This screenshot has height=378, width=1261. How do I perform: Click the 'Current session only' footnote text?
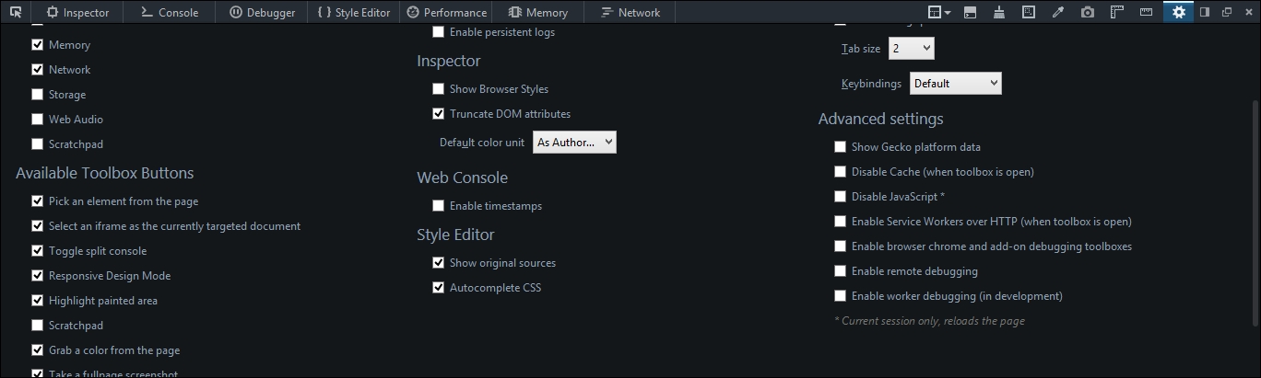pyautogui.click(x=929, y=321)
